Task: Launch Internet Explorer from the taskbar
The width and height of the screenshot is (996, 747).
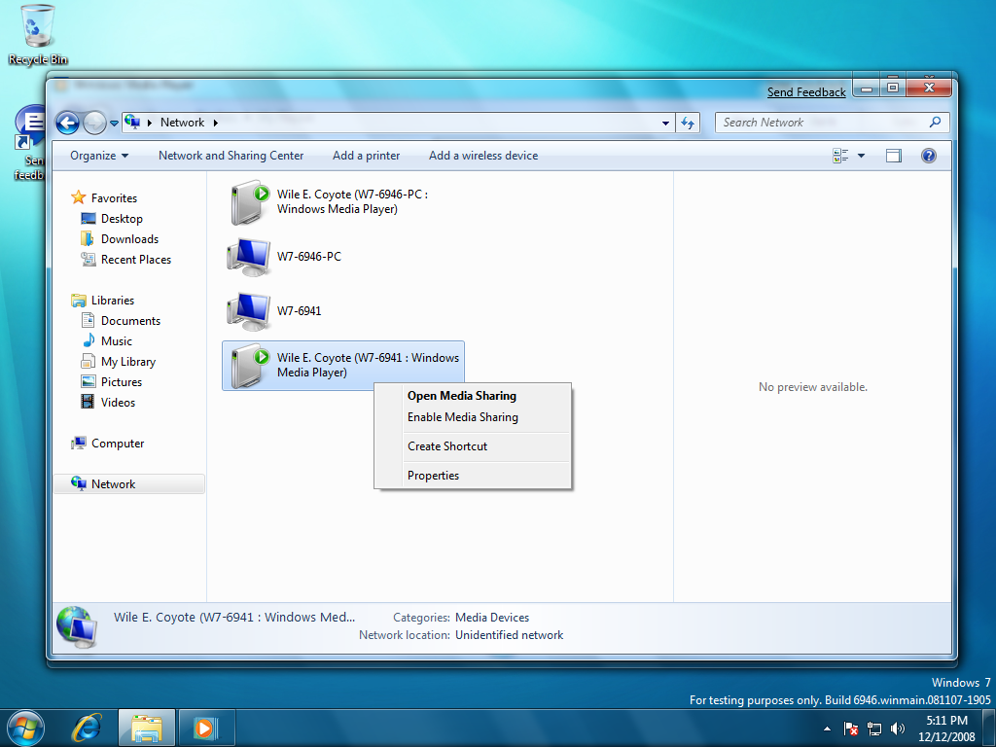Action: pos(87,728)
